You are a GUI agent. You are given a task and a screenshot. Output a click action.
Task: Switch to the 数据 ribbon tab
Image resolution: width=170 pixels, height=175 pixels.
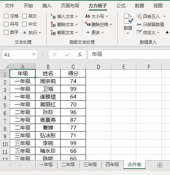140,6
